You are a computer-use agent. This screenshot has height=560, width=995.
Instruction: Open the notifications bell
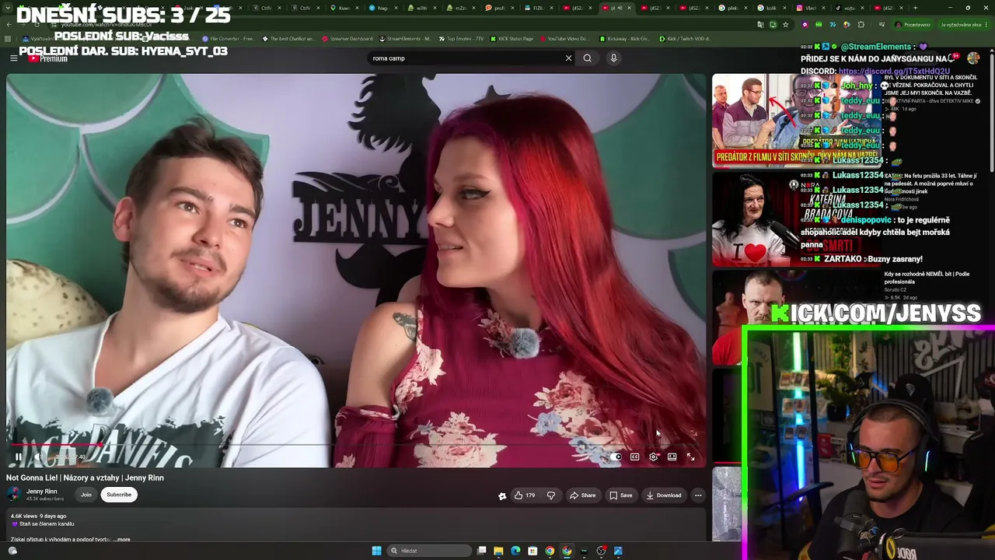click(x=953, y=58)
